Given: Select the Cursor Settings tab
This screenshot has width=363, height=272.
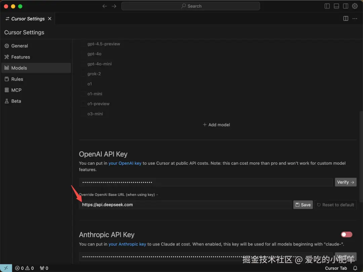Looking at the screenshot, I should click(28, 19).
